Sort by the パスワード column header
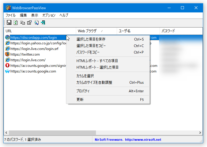The height and width of the screenshot is (147, 207). pos(181,31)
